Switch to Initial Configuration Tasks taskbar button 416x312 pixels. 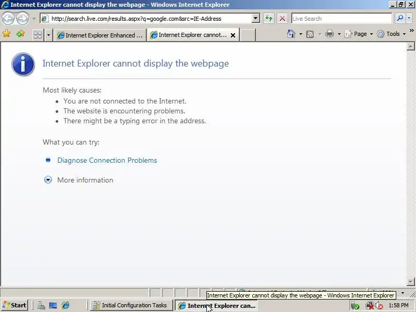click(x=131, y=305)
